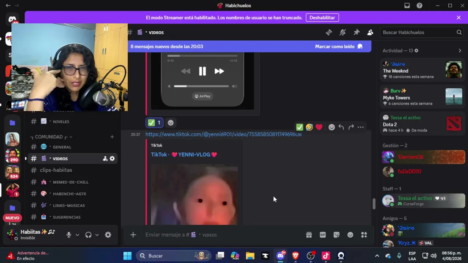Click Marcar como leído

(x=339, y=46)
